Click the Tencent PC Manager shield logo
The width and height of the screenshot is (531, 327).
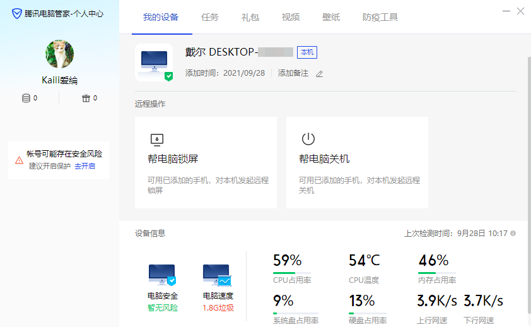[16, 13]
